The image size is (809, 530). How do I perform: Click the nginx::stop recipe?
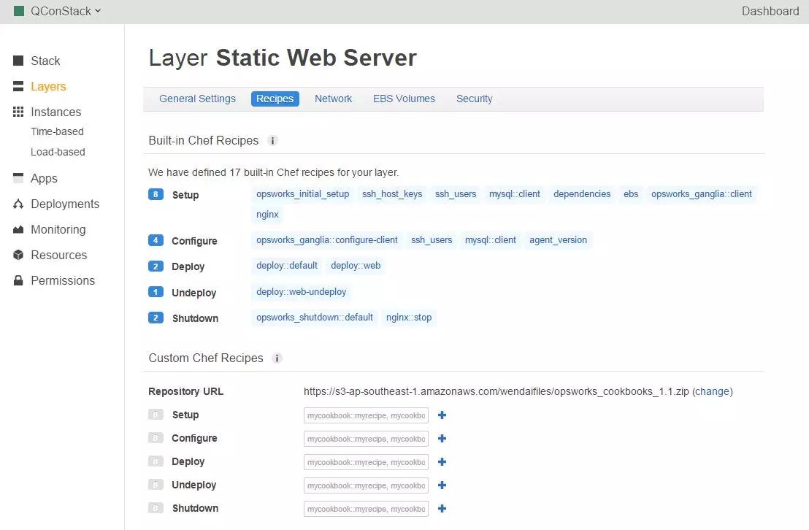point(409,318)
